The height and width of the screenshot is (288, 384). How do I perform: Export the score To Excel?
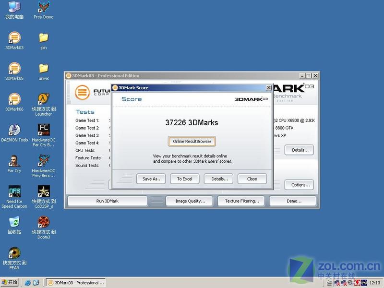pyautogui.click(x=185, y=179)
